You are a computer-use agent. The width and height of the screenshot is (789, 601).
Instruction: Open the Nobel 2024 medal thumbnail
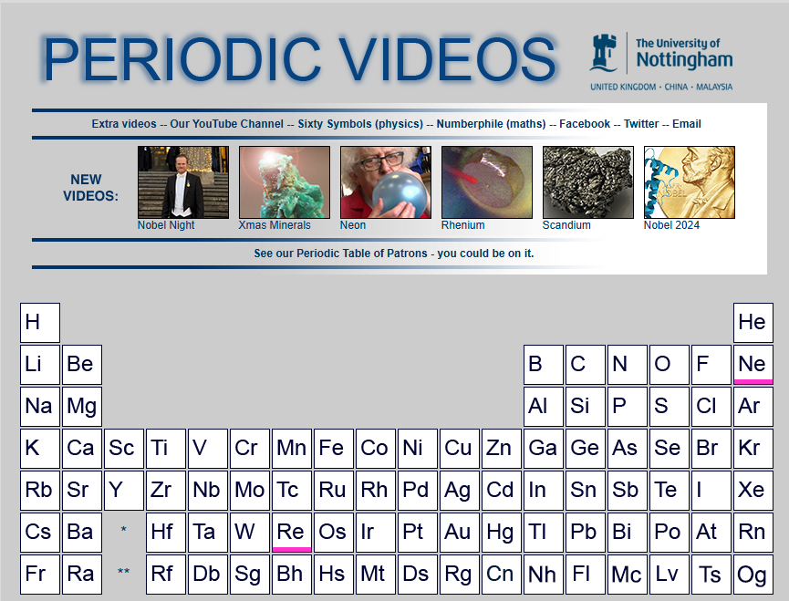[689, 182]
